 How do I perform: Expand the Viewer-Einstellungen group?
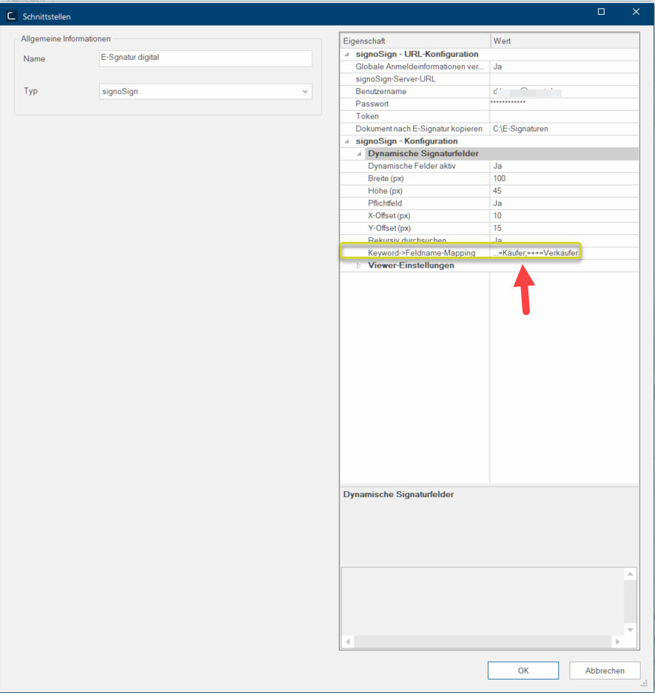click(360, 266)
